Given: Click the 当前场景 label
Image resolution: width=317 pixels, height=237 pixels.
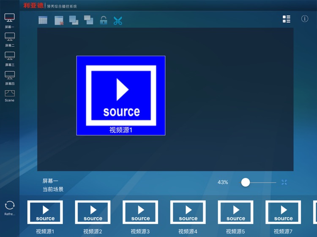Looking at the screenshot, I should coord(53,189).
